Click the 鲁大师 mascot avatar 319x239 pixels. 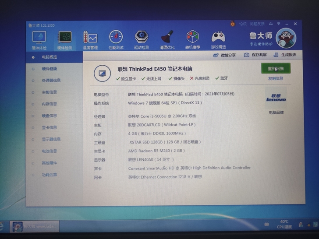[286, 38]
